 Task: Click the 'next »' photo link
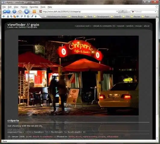88,26
